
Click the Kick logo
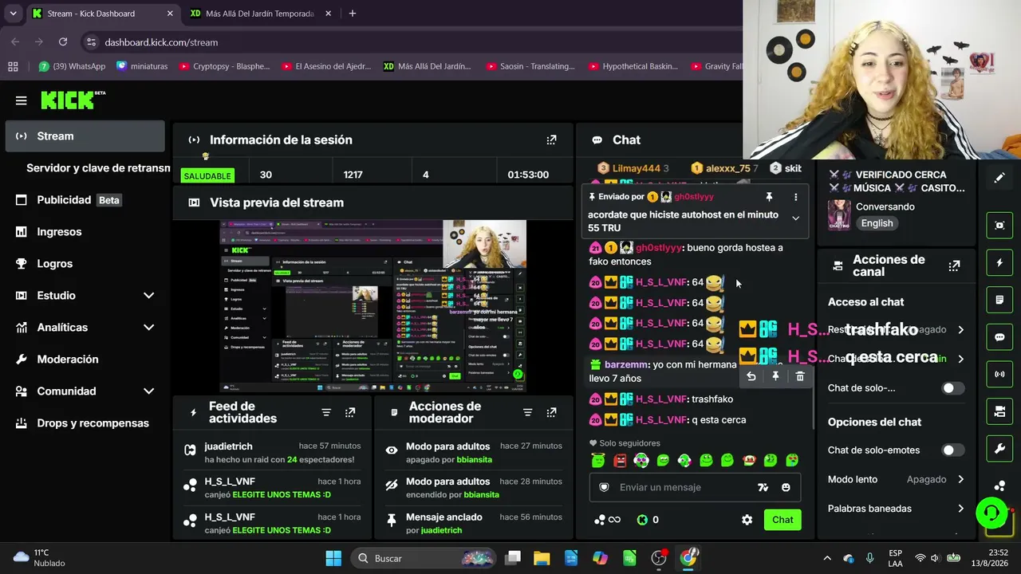(x=73, y=100)
